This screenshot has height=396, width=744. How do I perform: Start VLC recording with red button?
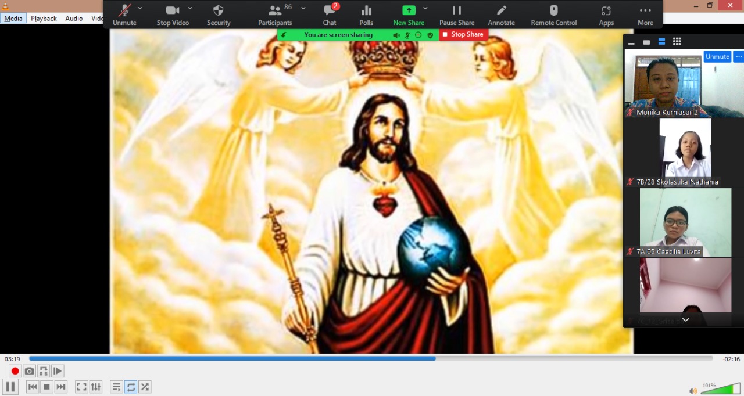tap(15, 371)
